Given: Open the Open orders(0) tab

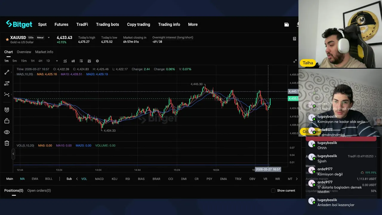Looking at the screenshot, I should 39,191.
